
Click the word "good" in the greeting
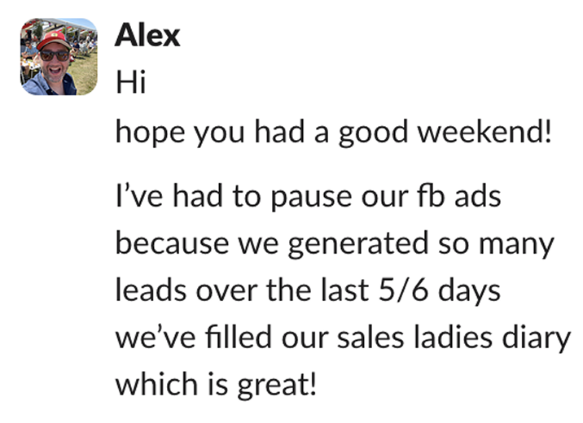373,133
